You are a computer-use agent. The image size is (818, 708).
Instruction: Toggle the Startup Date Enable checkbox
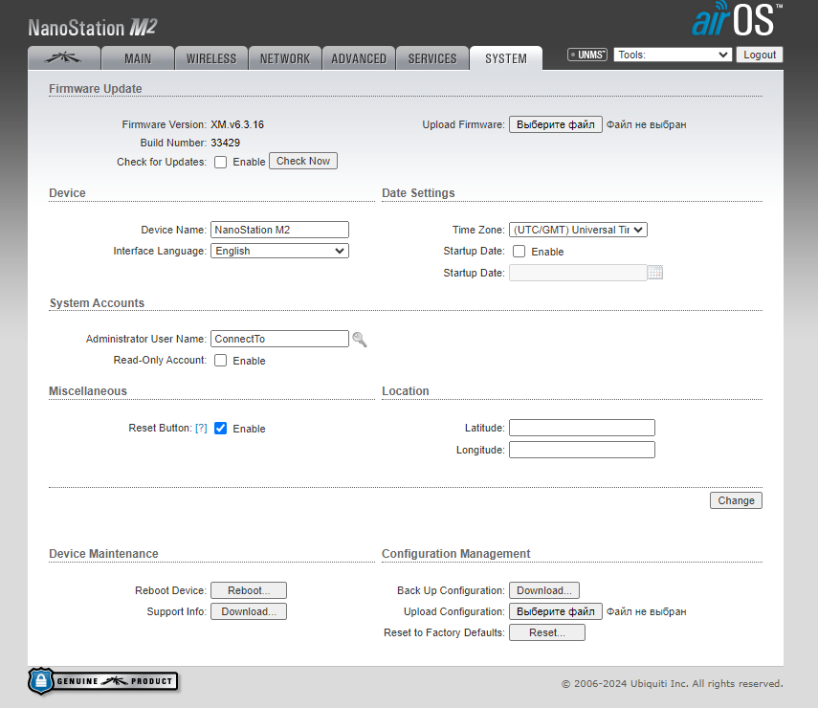pyautogui.click(x=520, y=252)
